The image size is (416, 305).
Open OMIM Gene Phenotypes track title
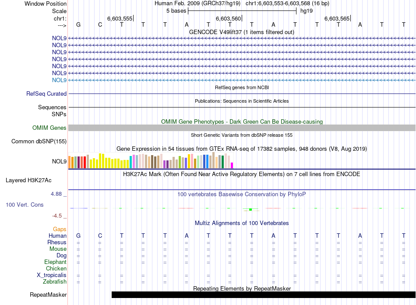tap(242, 121)
